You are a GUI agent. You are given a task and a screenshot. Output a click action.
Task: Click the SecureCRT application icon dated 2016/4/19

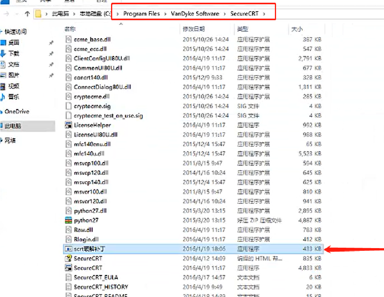pos(68,268)
